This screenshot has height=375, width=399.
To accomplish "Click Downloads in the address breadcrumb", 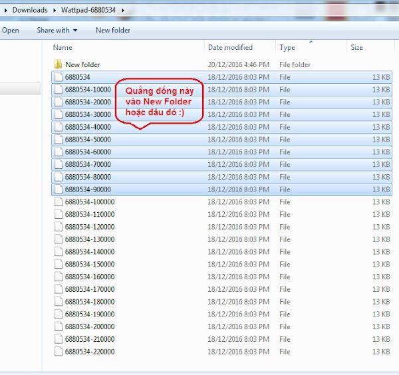I will [30, 10].
